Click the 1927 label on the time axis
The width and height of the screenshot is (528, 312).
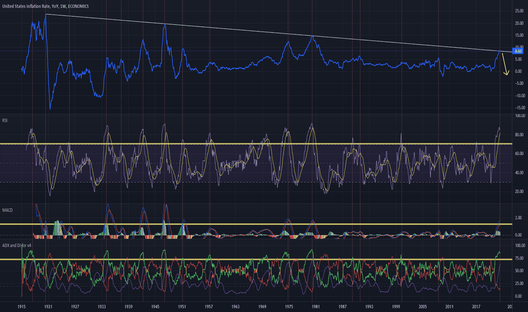pos(75,306)
